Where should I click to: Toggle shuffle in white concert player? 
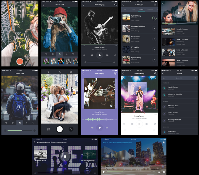(x=124, y=124)
